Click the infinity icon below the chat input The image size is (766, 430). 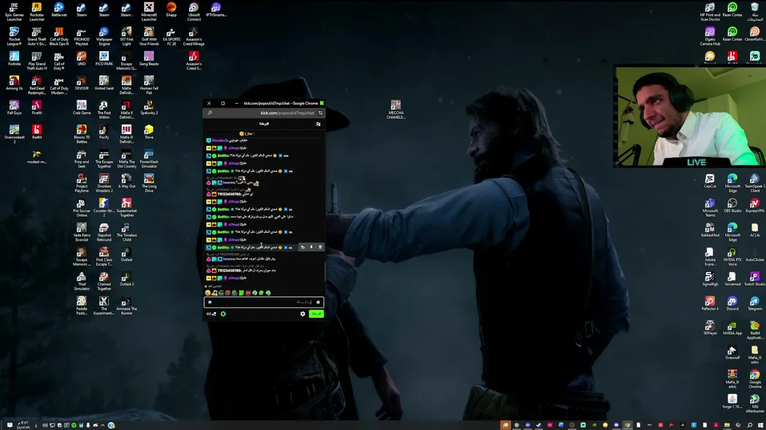pos(209,314)
